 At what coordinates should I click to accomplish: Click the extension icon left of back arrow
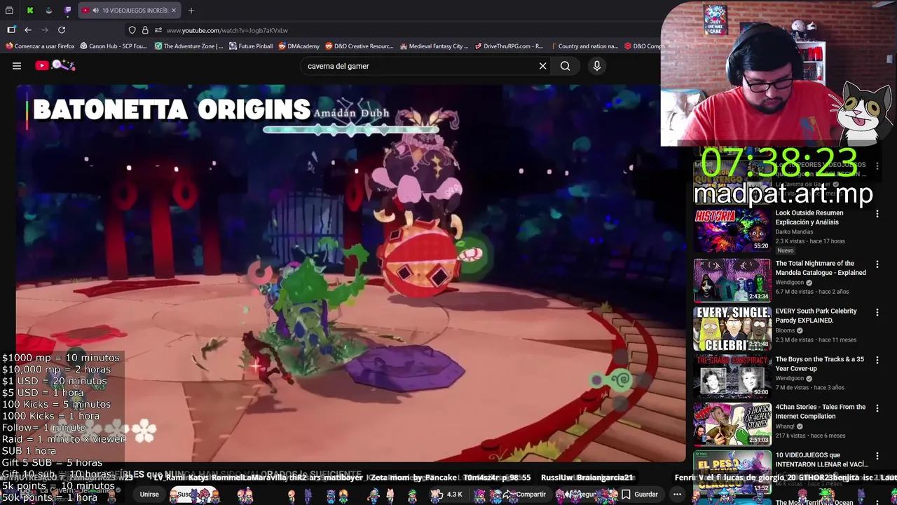click(11, 30)
